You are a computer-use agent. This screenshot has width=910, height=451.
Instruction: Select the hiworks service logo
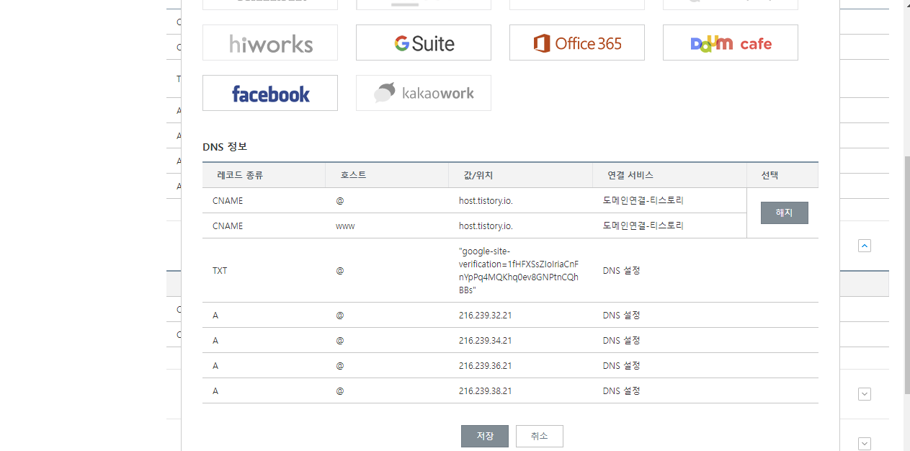270,43
